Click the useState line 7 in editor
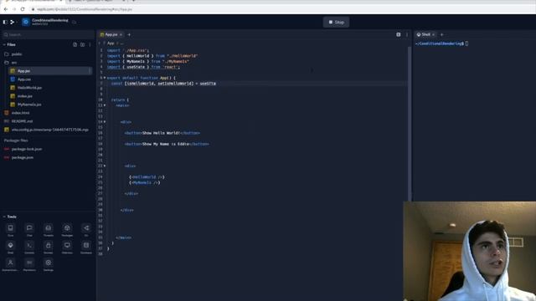Screen dimensions: 536x301 tap(163, 84)
